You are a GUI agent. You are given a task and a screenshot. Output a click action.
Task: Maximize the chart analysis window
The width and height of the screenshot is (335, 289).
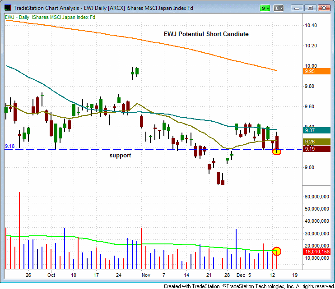pyautogui.click(x=310, y=8)
